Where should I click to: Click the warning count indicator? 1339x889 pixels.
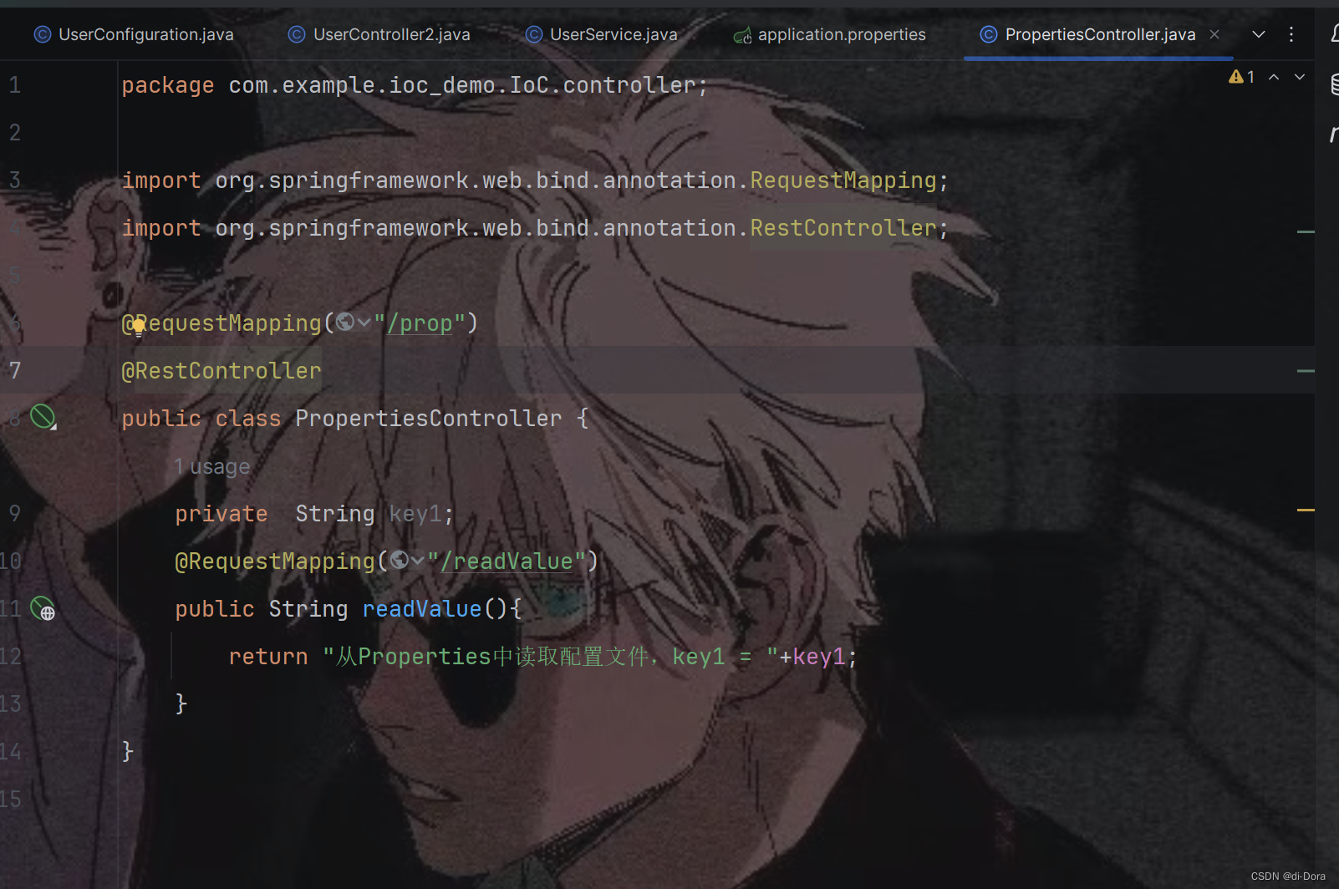1242,77
